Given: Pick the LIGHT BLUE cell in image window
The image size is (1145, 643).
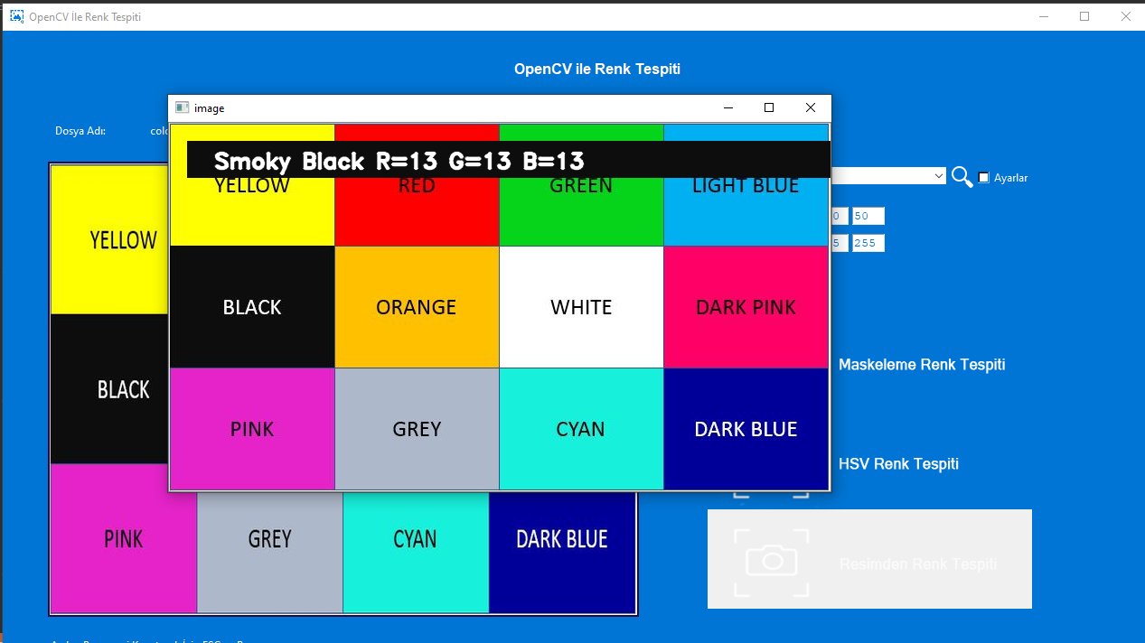Looking at the screenshot, I should click(x=746, y=184).
